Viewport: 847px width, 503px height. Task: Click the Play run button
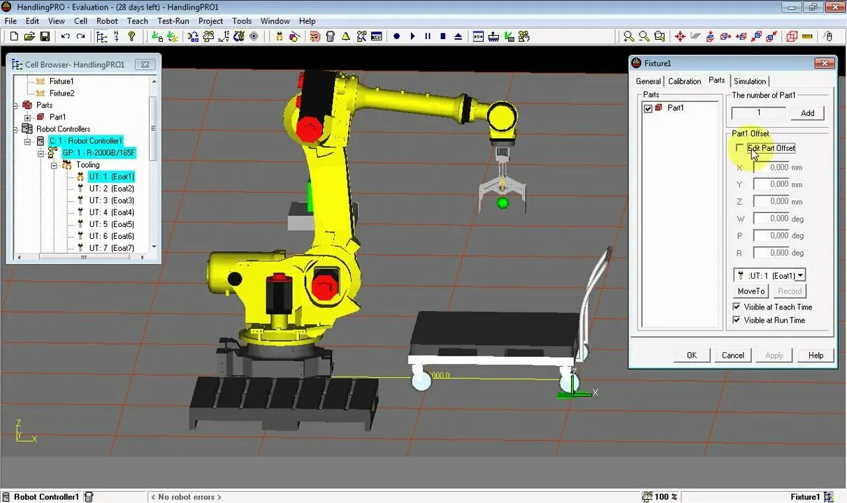click(412, 36)
